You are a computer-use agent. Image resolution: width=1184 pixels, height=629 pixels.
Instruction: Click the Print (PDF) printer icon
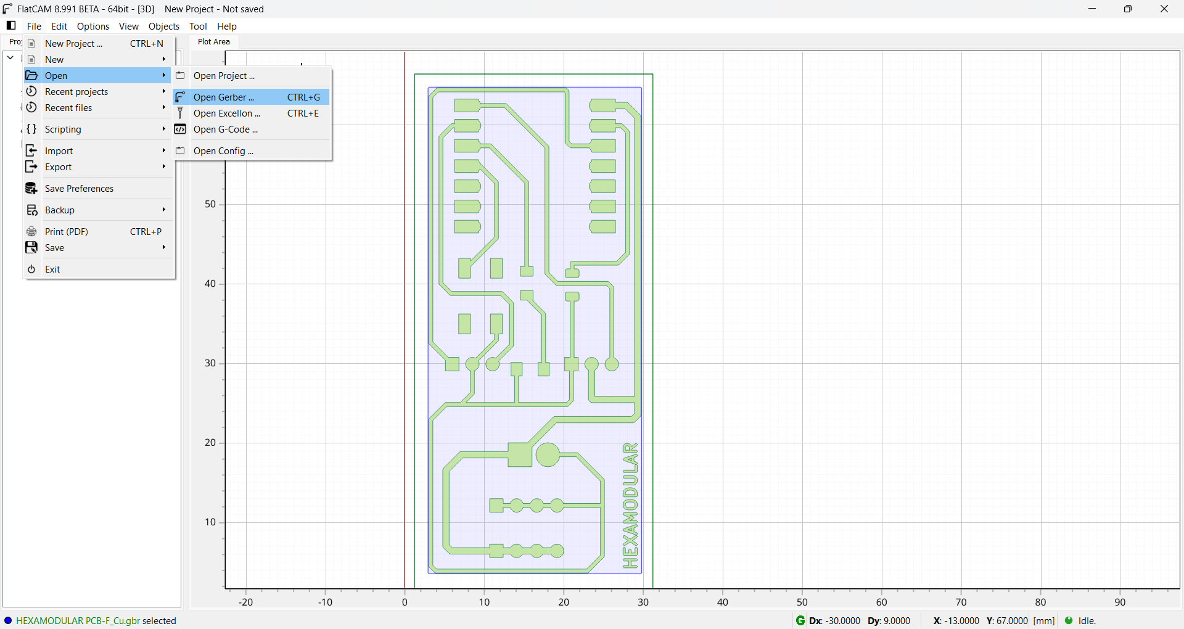[x=31, y=232]
